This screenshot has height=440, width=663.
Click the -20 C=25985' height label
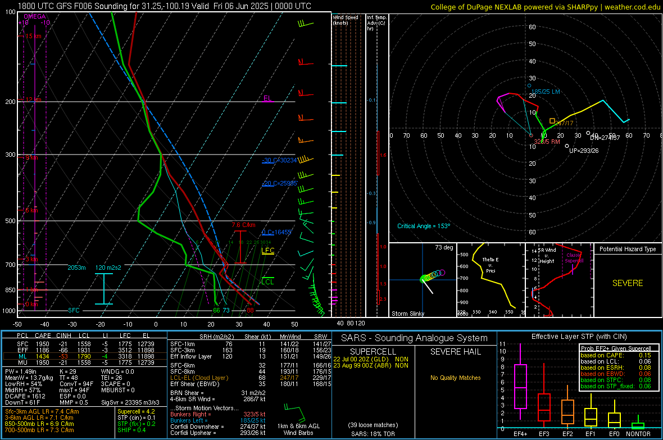(280, 183)
